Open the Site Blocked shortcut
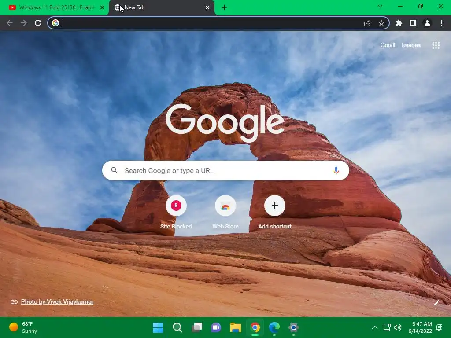 (x=176, y=212)
